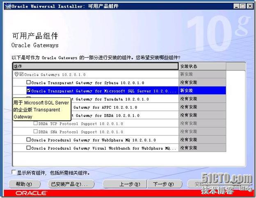Viewport: 256px width, 198px height.
Task: Click 新安装 status of SQL Server row
Action: pyautogui.click(x=202, y=90)
